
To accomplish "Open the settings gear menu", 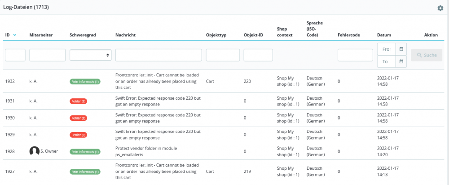I will [x=440, y=8].
